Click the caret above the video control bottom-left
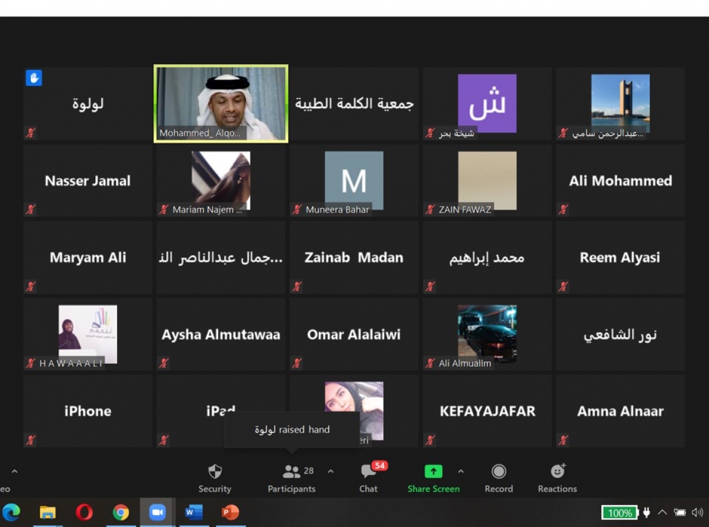The width and height of the screenshot is (709, 527). 14,471
